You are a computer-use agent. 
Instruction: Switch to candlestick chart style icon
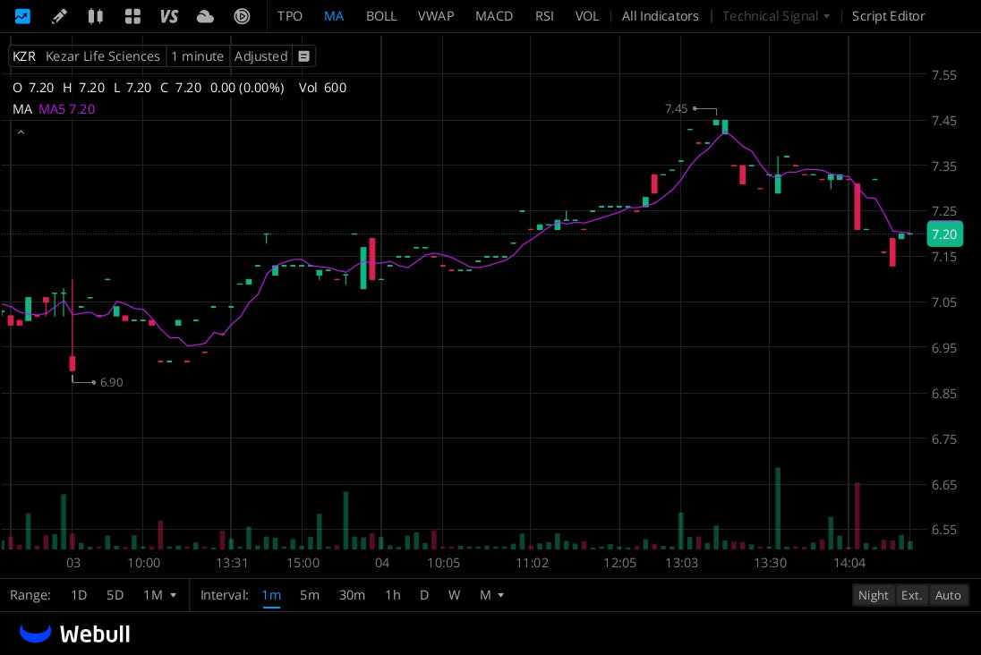[95, 16]
